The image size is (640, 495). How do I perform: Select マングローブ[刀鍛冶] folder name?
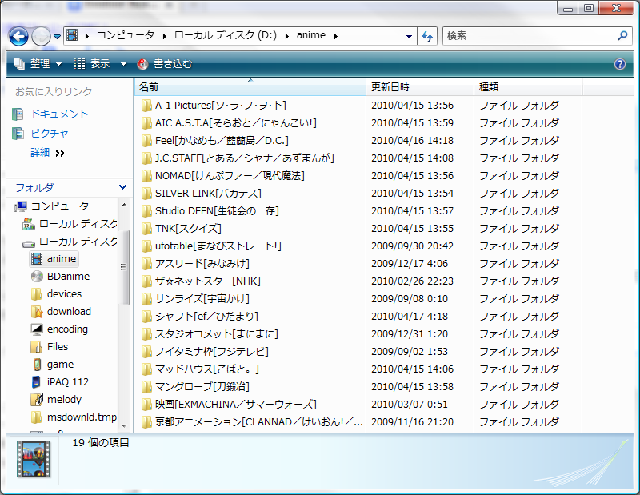pos(202,386)
